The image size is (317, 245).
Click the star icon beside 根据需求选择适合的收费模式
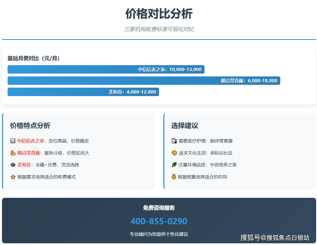13,177
